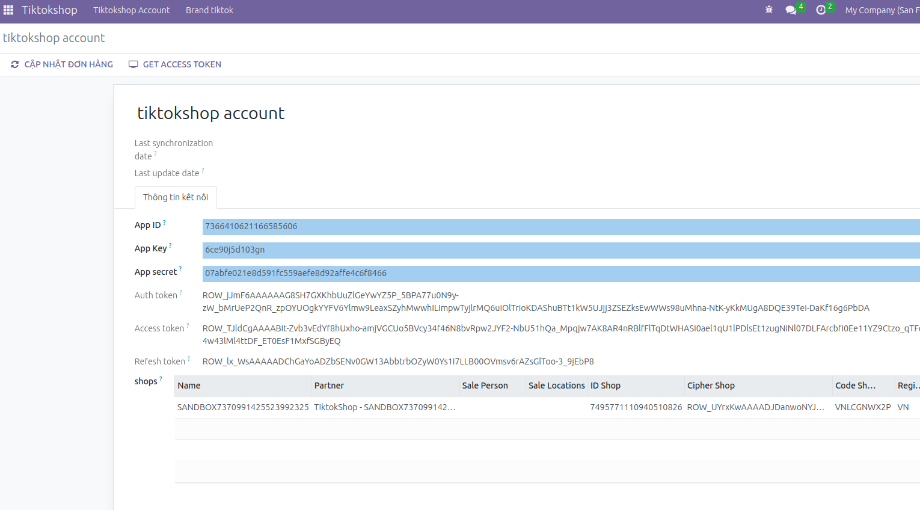Click the refresh icon for Cập nhật đơn hàng

(x=14, y=64)
